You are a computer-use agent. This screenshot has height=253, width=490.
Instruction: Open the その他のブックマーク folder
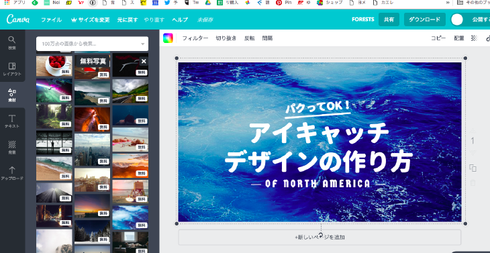(x=473, y=3)
